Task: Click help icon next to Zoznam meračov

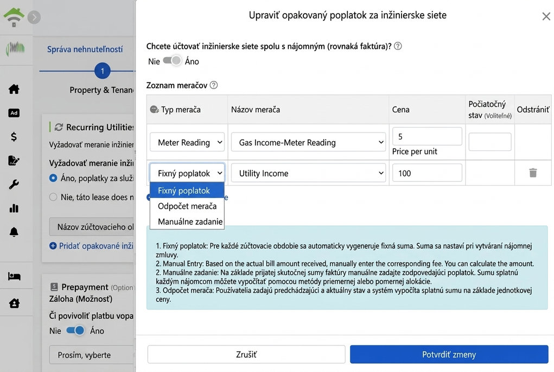Action: tap(214, 85)
